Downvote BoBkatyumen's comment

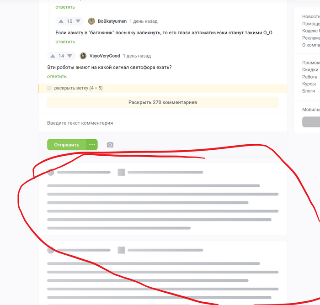[x=78, y=21]
